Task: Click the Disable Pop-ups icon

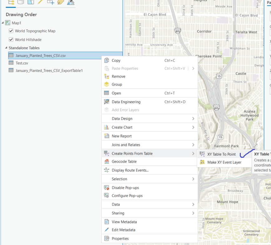Action: tap(107, 188)
